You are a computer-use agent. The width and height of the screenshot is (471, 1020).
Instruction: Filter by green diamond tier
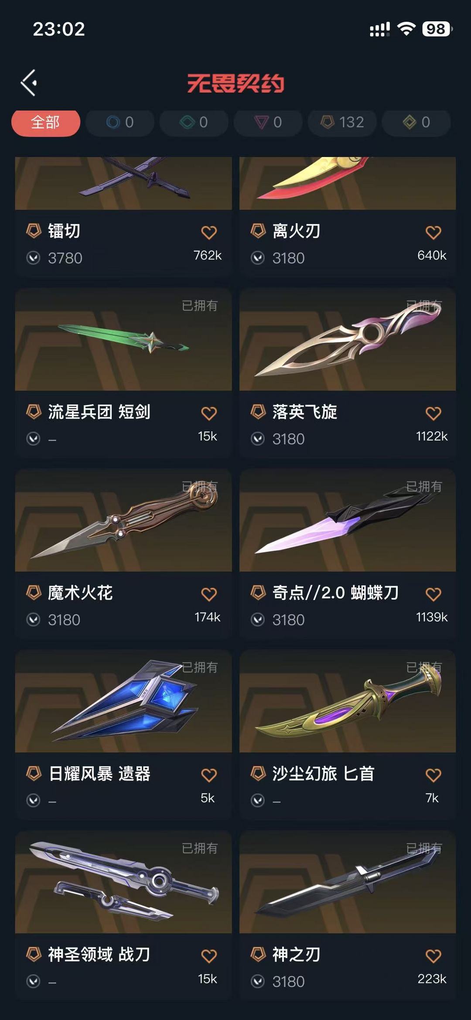(194, 123)
